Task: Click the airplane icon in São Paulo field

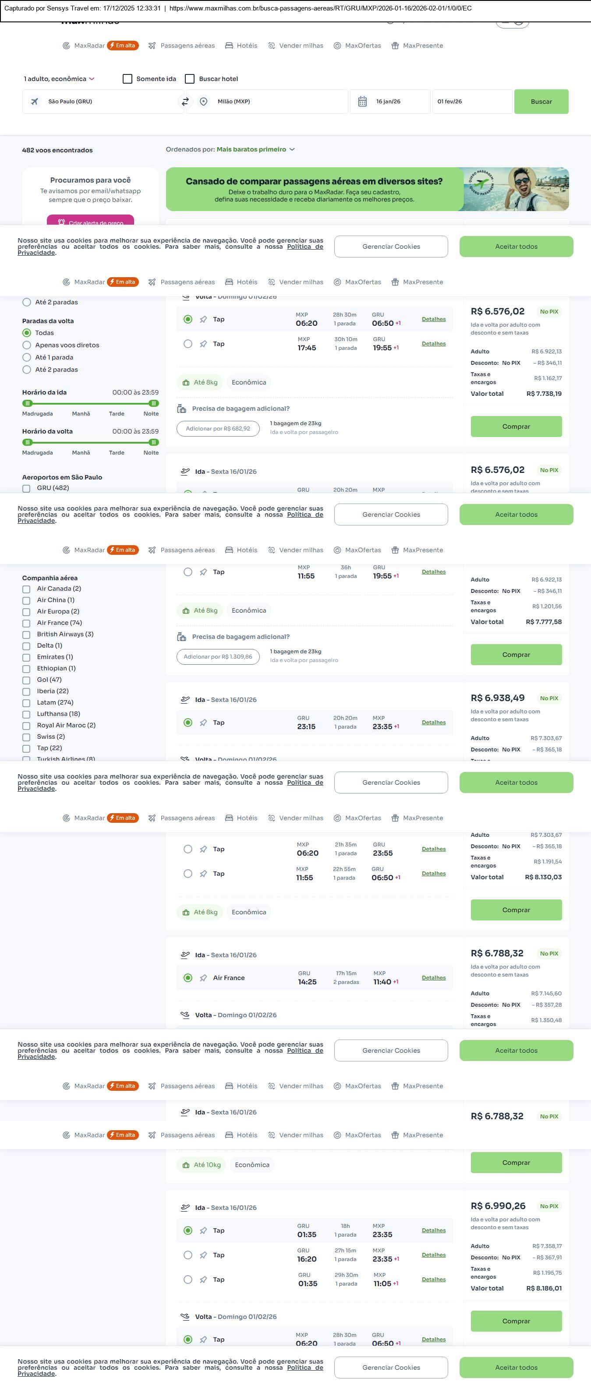Action: [35, 101]
